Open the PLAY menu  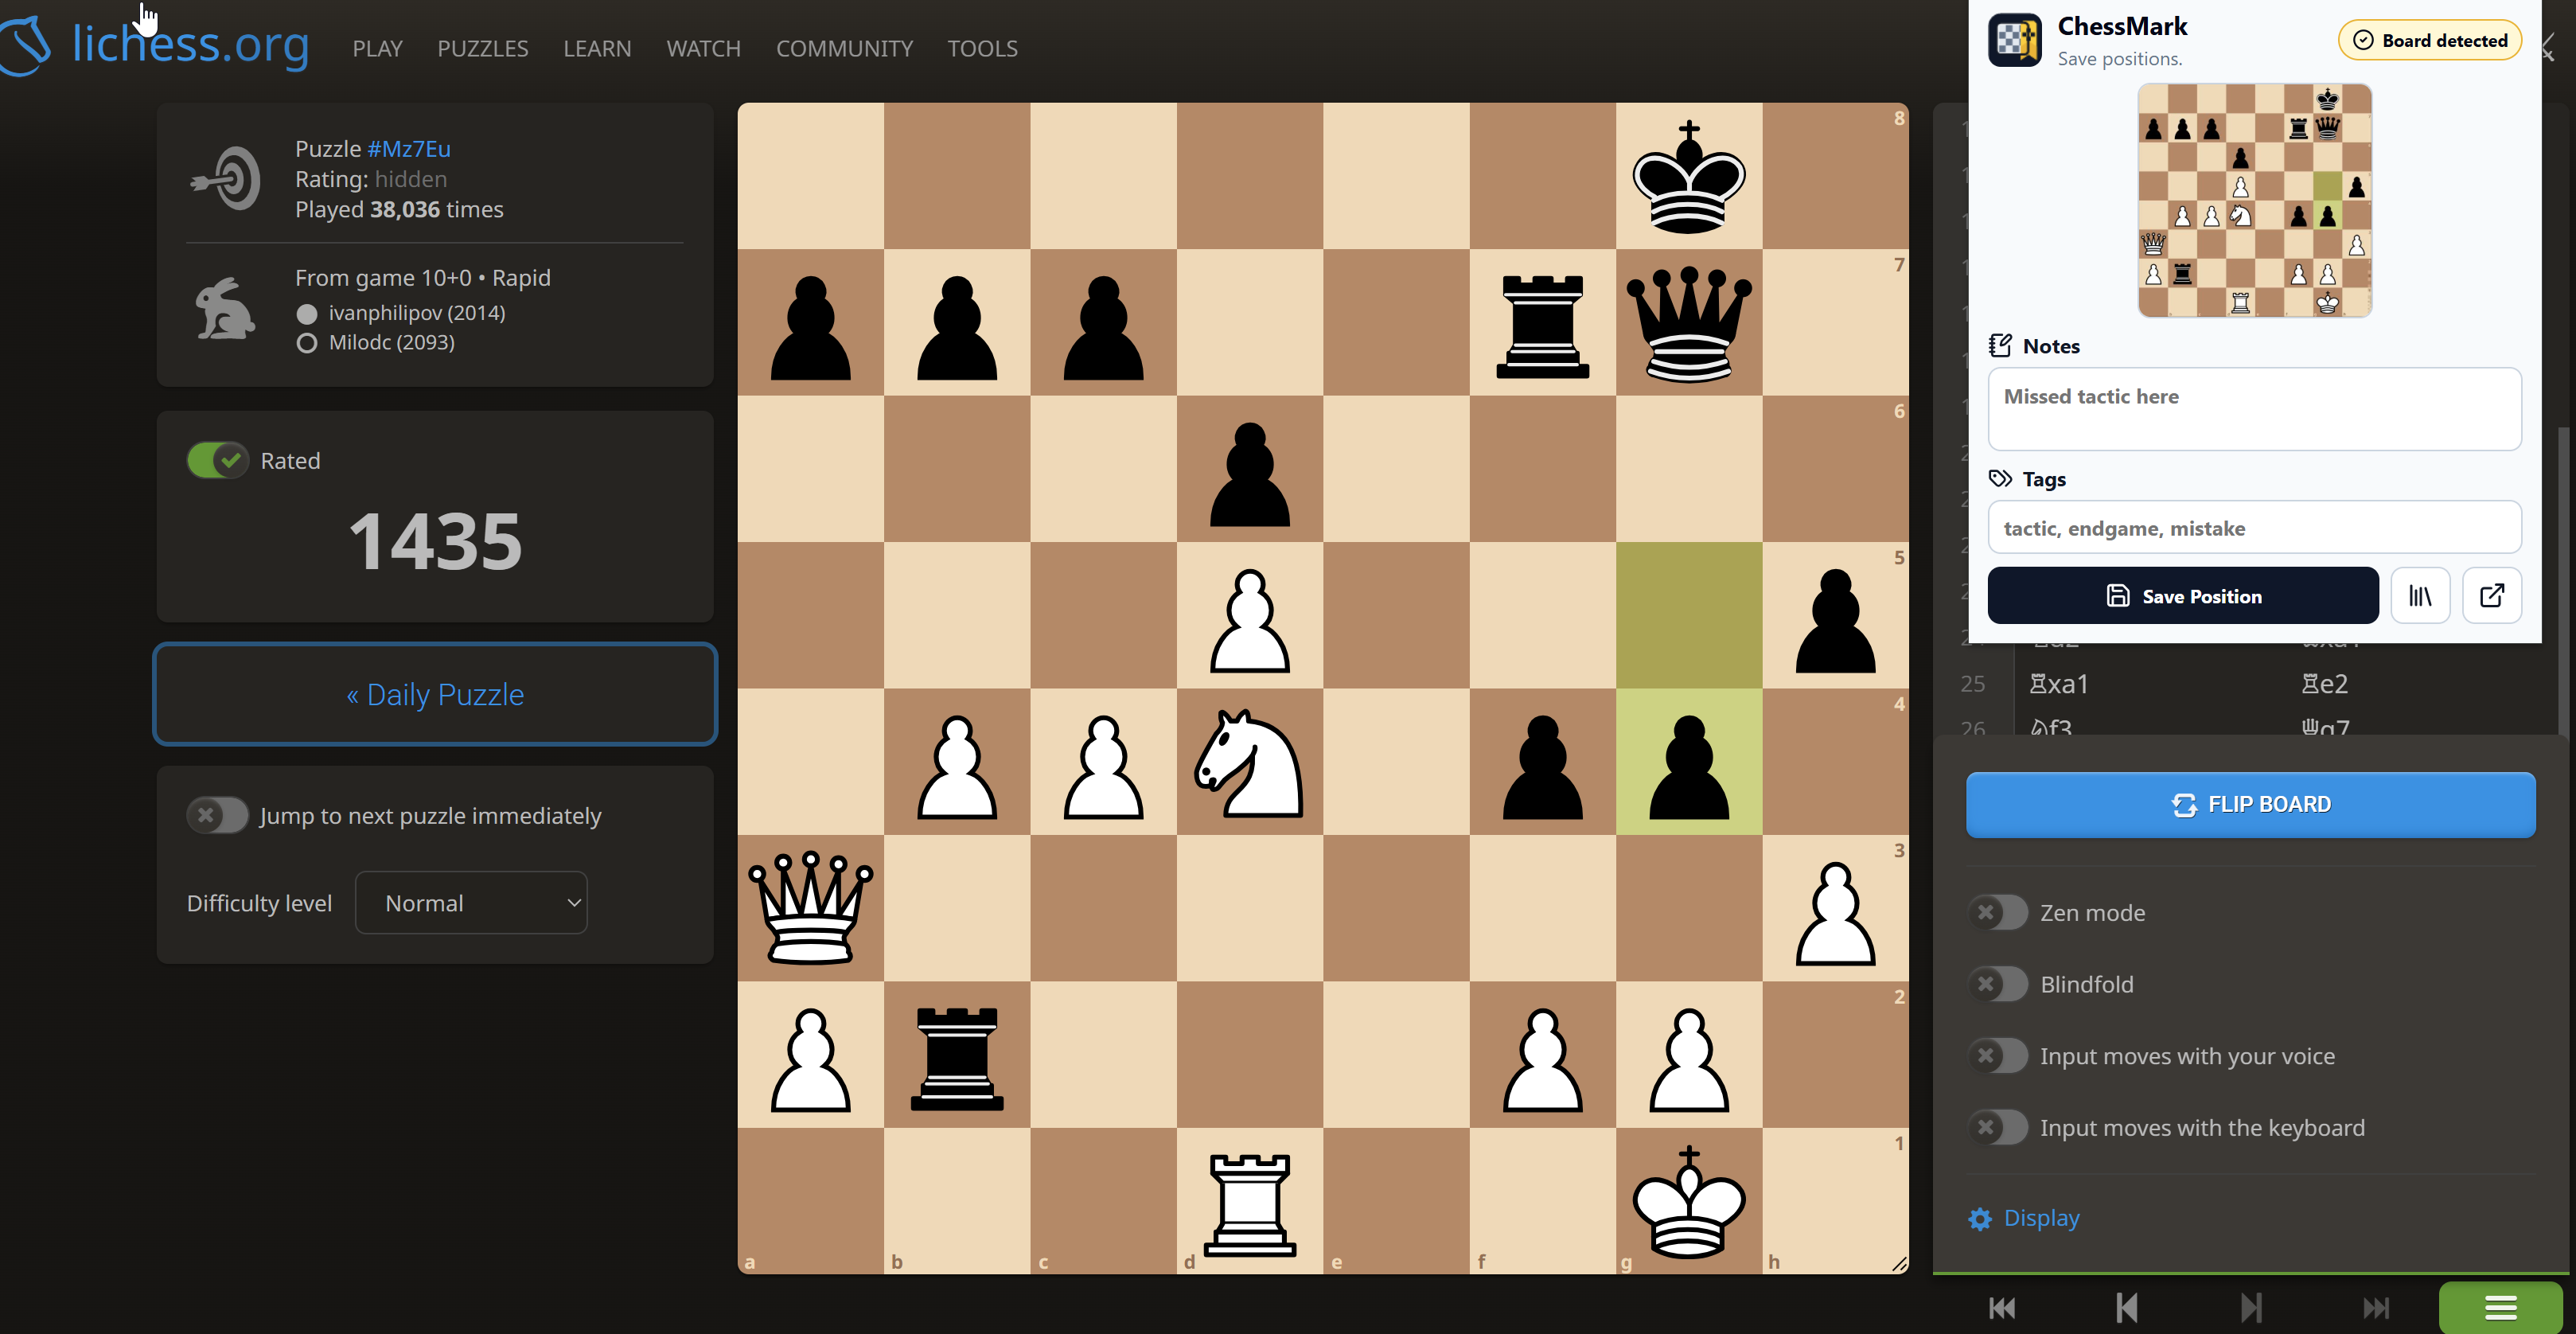[377, 48]
